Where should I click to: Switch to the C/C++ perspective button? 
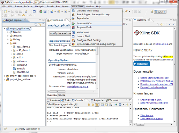coord(160,12)
